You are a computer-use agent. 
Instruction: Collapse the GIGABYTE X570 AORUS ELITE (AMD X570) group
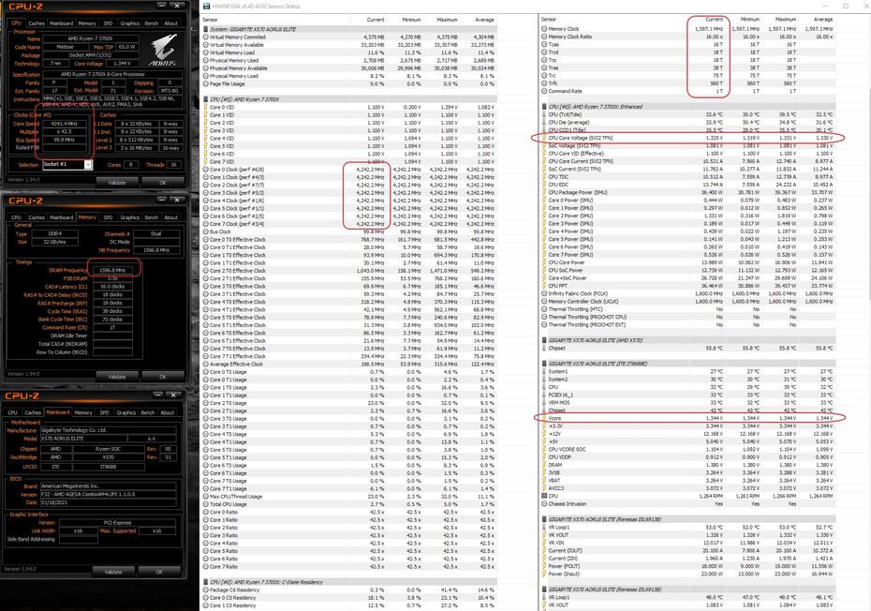click(544, 340)
